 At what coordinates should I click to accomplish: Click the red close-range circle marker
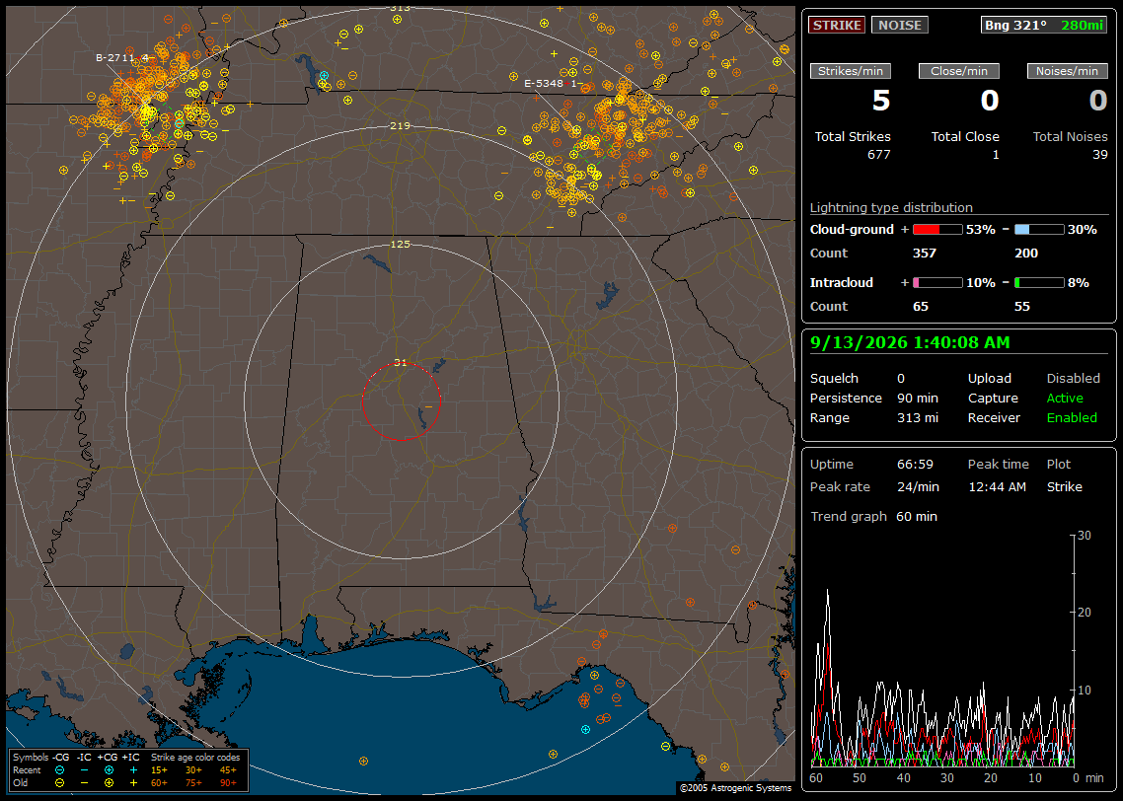(401, 401)
